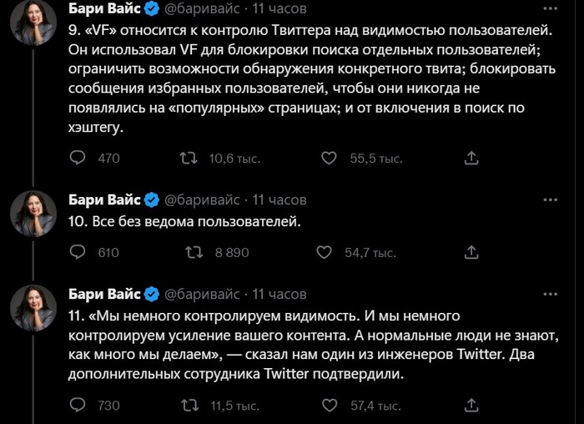This screenshot has height=424, width=584.
Task: Reply to tweet 11 with 730 replies
Action: [78, 405]
